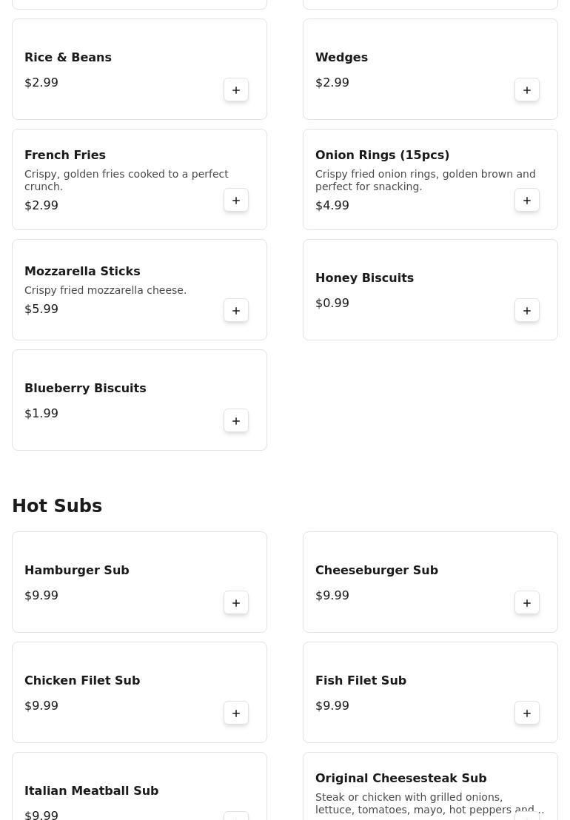Click the plus icon for Cheeseburger Sub
The height and width of the screenshot is (820, 570).
pyautogui.click(x=527, y=603)
